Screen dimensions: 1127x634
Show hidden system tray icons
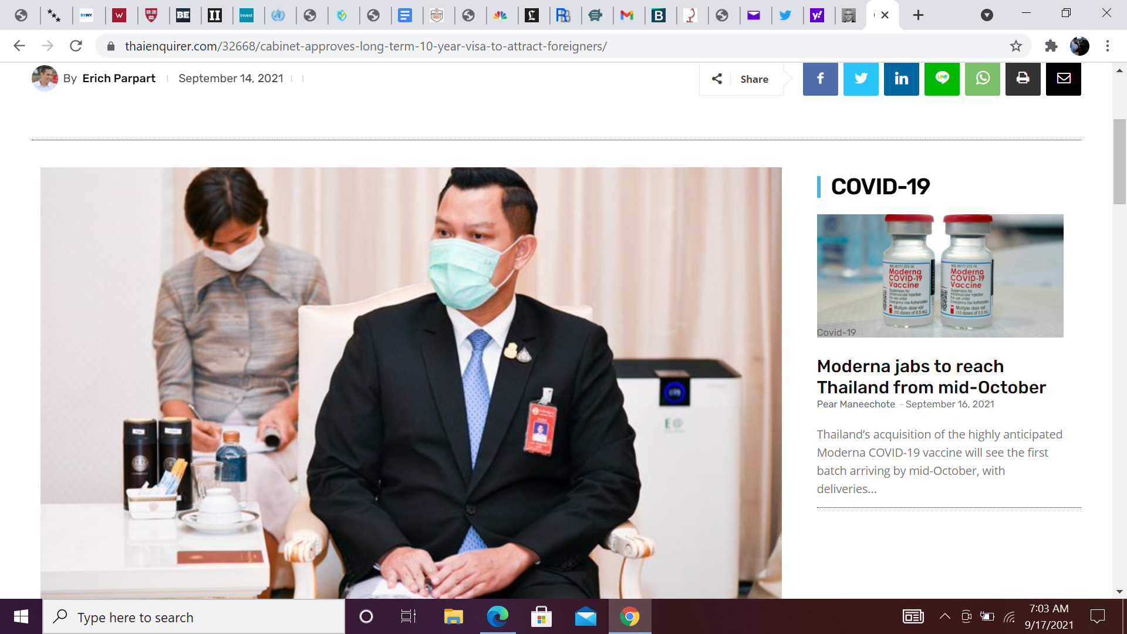[944, 616]
